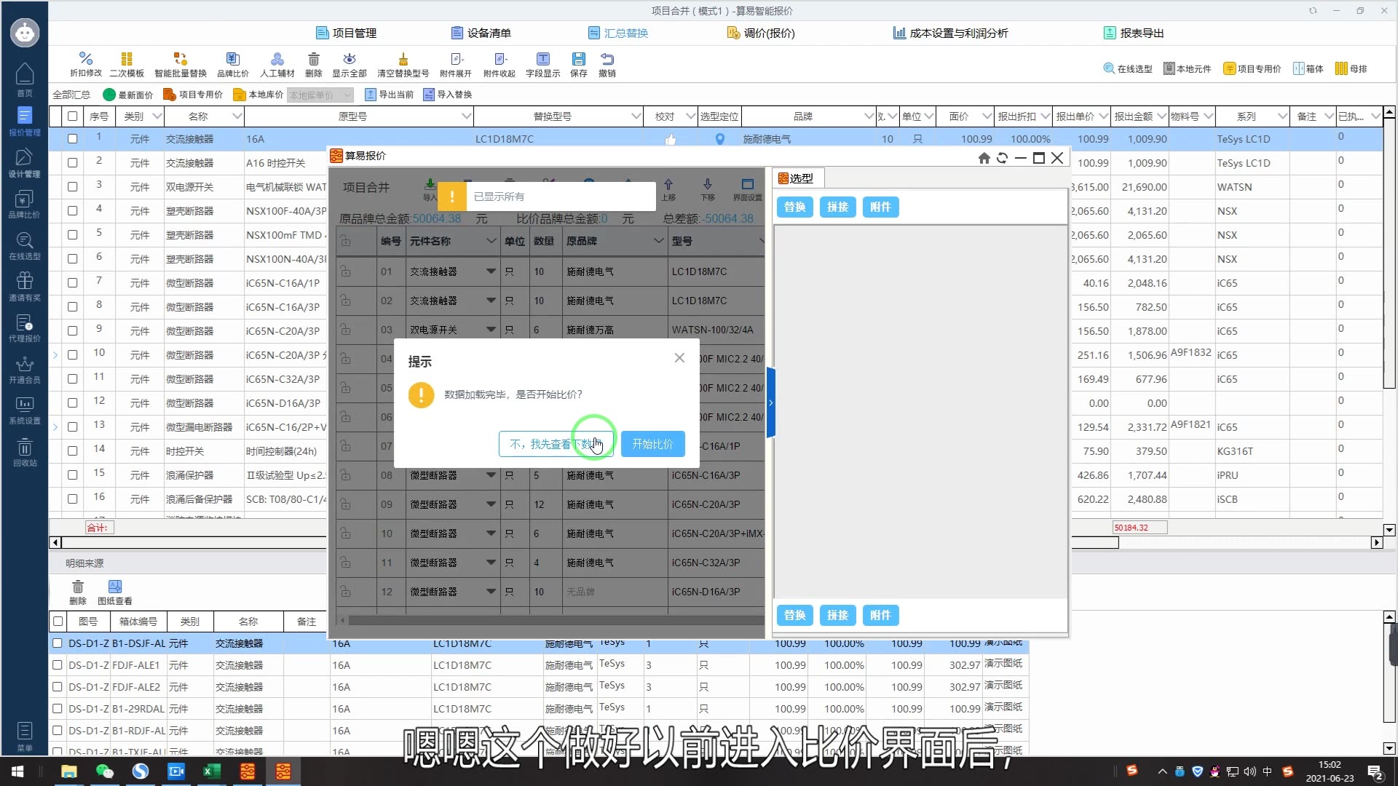This screenshot has width=1398, height=786.
Task: Close the 提示 dialog with the X
Action: [x=679, y=357]
